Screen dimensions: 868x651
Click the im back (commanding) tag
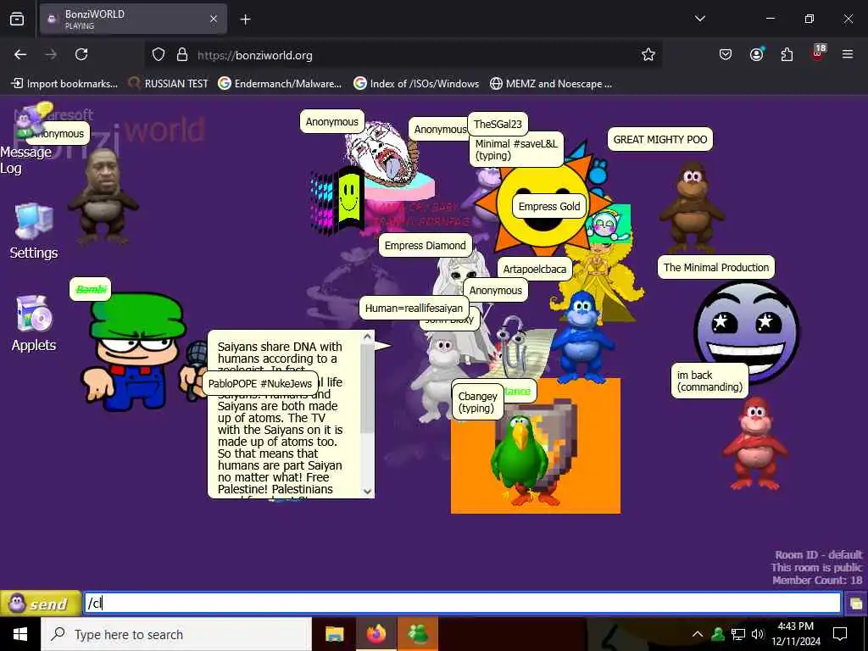coord(709,381)
